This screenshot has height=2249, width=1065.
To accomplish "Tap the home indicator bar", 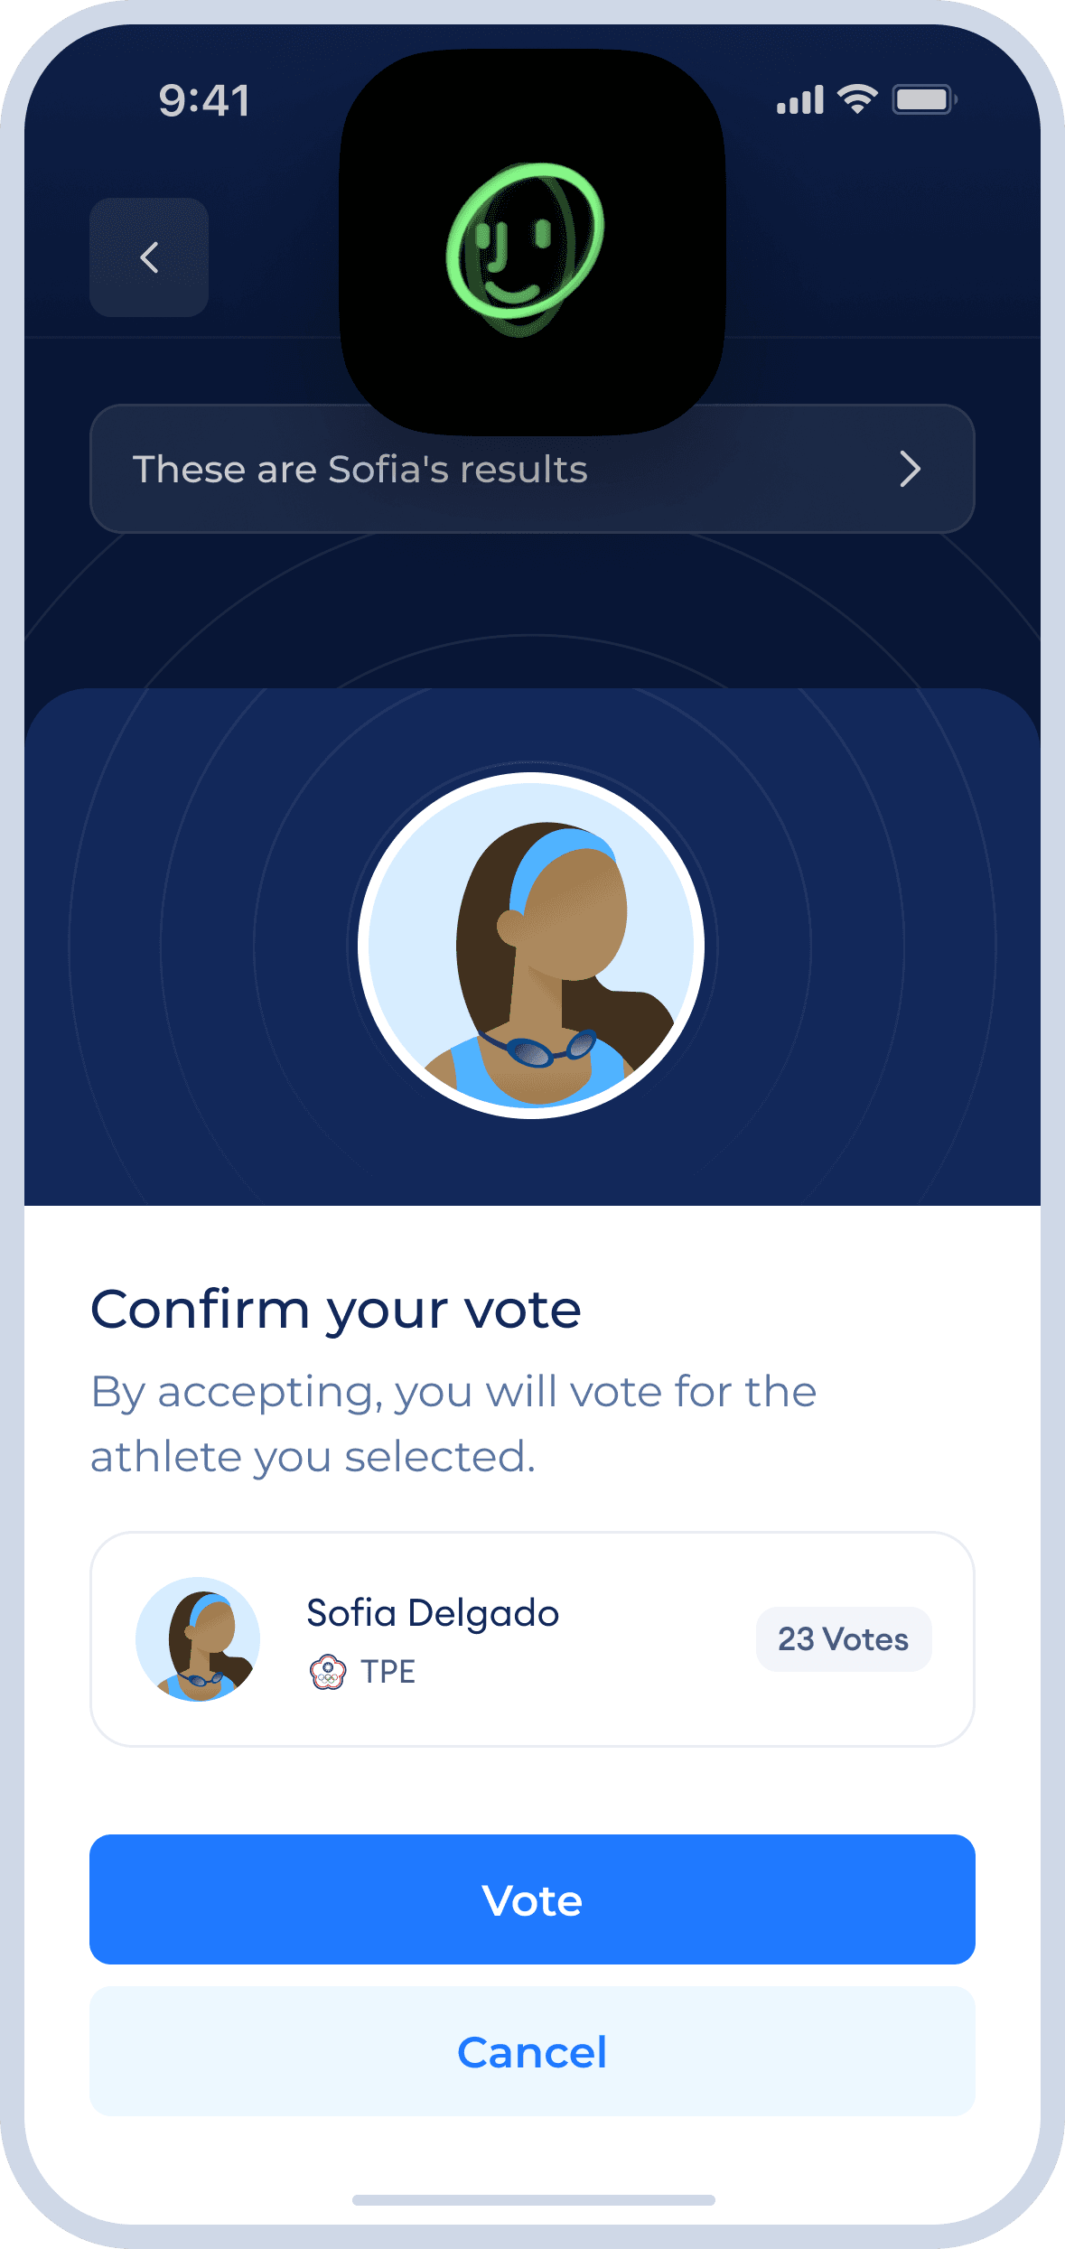I will point(533,2199).
